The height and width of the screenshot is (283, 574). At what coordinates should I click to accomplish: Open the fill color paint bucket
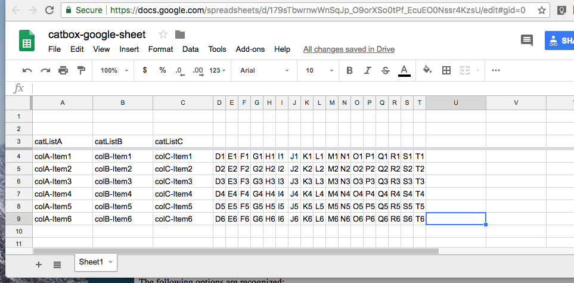click(427, 70)
